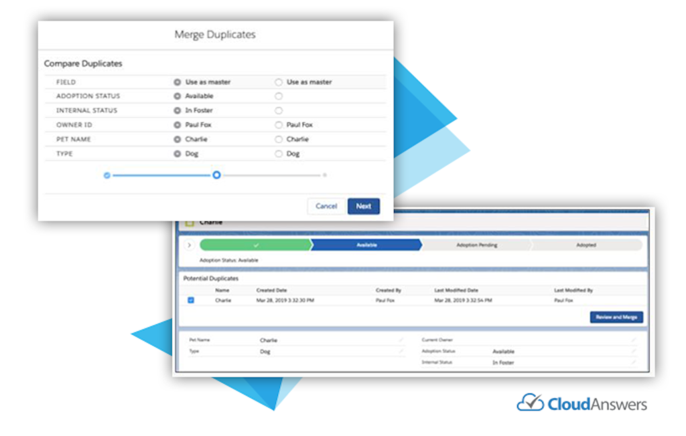686x436 pixels.
Task: Click the first completed progress step indicator
Action: tap(107, 175)
